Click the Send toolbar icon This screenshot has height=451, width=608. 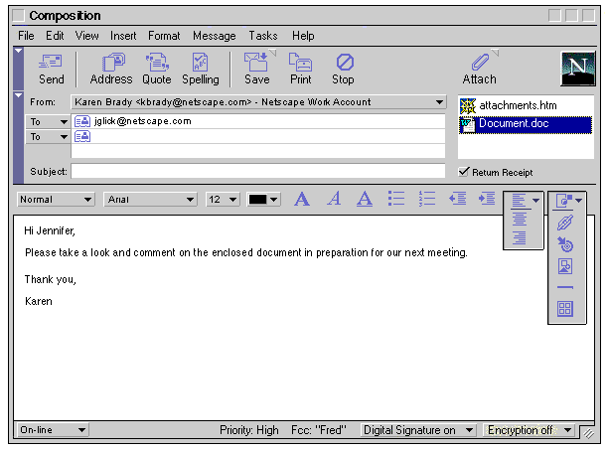pos(51,68)
